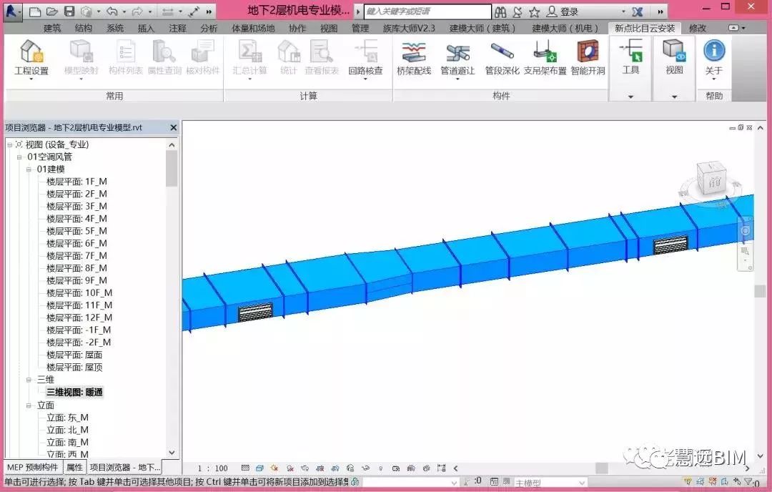Select 三维视图: 暖通 3D view
Image resolution: width=772 pixels, height=492 pixels.
pyautogui.click(x=74, y=393)
